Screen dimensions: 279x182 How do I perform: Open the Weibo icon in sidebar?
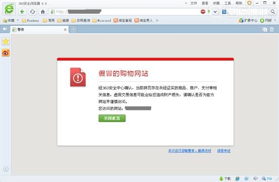pyautogui.click(x=6, y=53)
